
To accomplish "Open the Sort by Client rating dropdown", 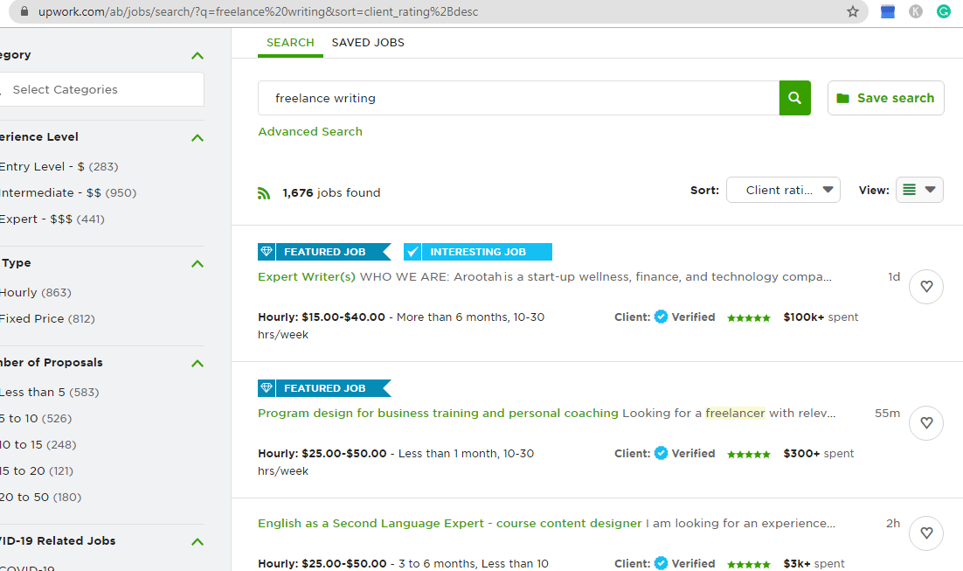I will (x=783, y=190).
